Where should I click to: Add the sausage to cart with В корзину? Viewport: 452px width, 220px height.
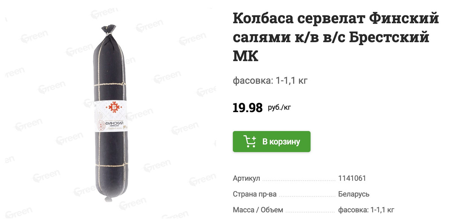pos(271,141)
